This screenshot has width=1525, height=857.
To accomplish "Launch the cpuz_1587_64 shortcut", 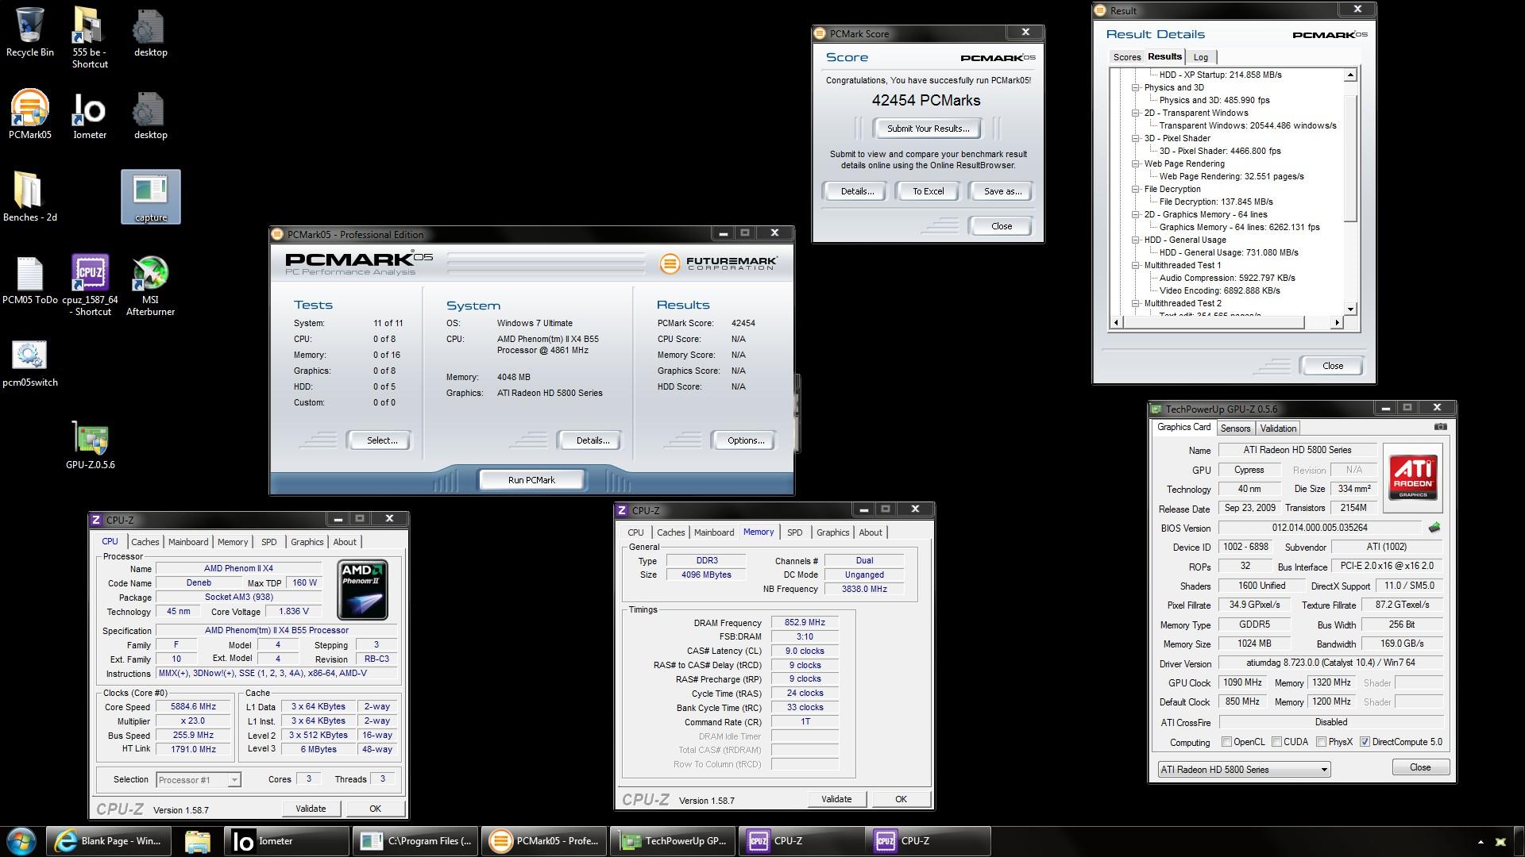I will click(90, 285).
